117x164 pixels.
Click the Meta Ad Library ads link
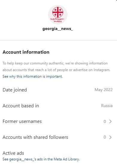(x=41, y=159)
